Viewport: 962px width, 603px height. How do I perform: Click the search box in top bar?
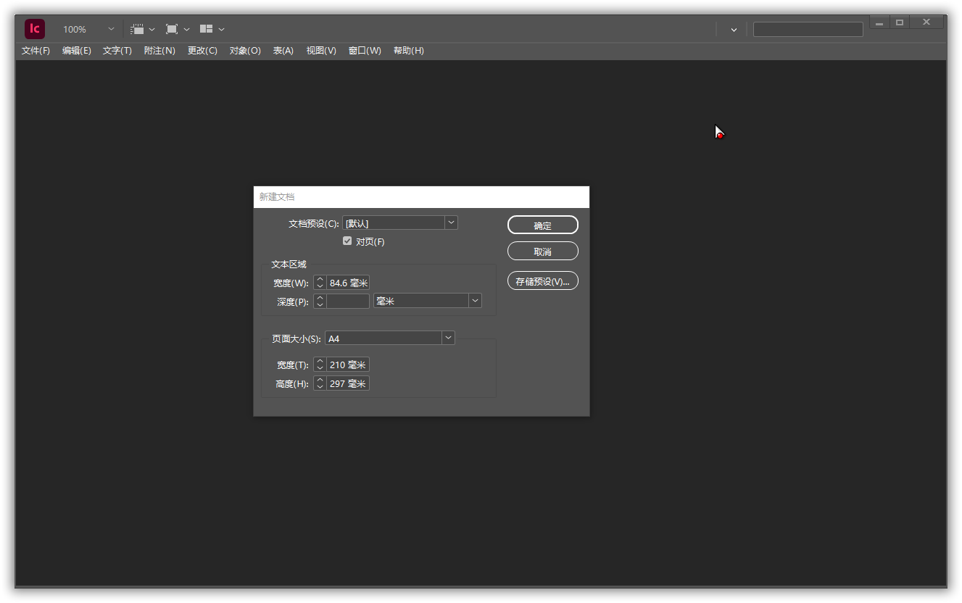tap(808, 30)
